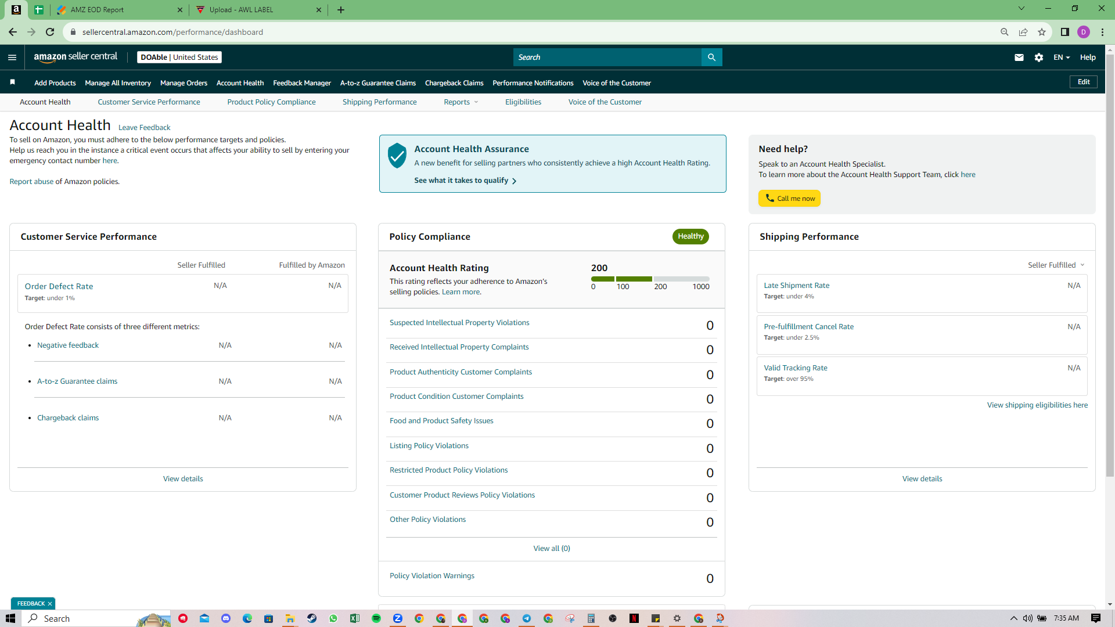Viewport: 1115px width, 627px height.
Task: Open View shipping eligibilities here link
Action: coord(1037,405)
